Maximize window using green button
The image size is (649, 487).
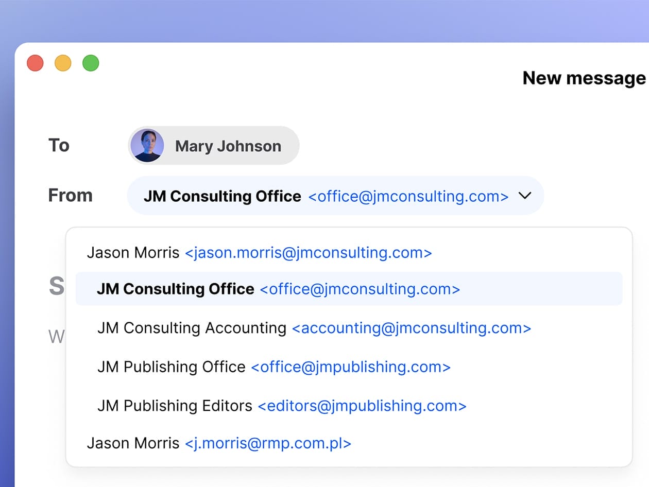(x=91, y=63)
